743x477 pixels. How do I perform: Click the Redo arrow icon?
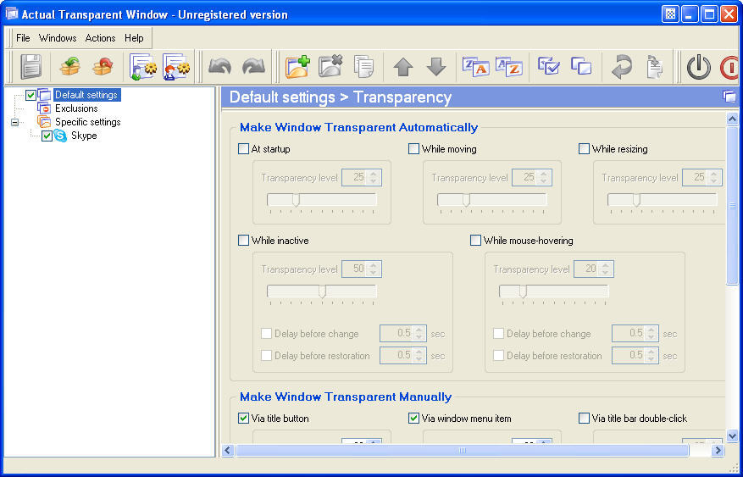[253, 67]
